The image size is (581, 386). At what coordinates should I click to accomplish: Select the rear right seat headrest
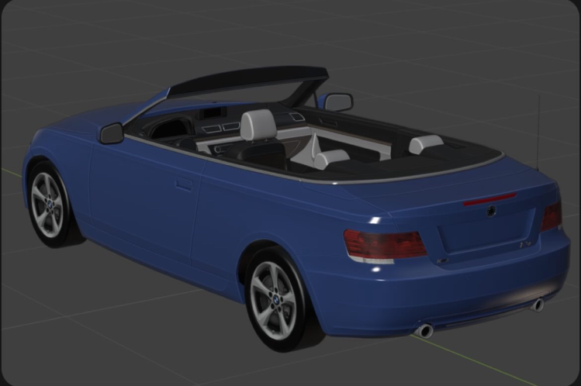(x=426, y=144)
